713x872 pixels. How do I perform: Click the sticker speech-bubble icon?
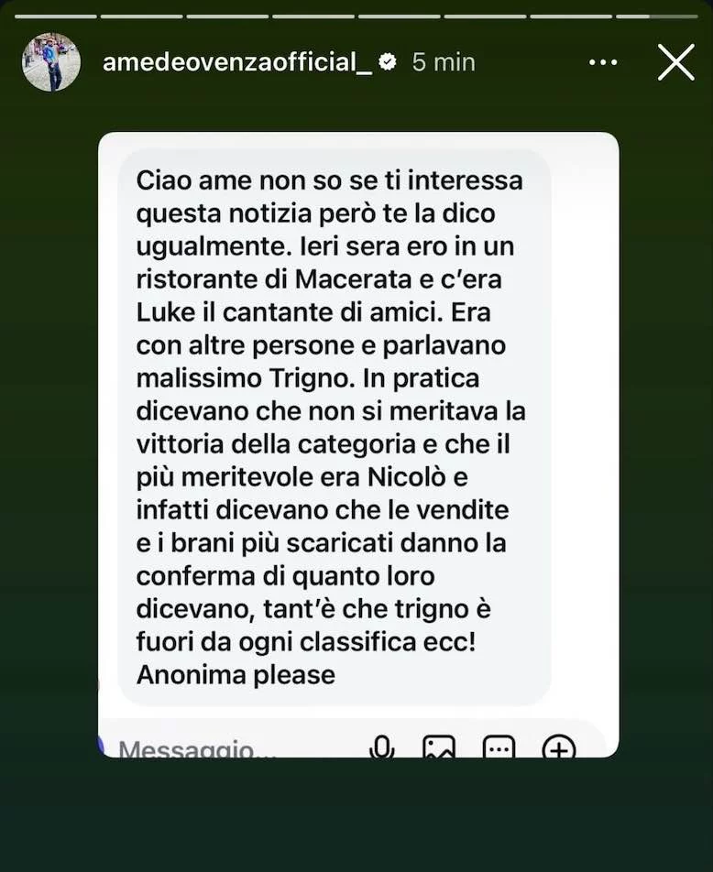[499, 747]
